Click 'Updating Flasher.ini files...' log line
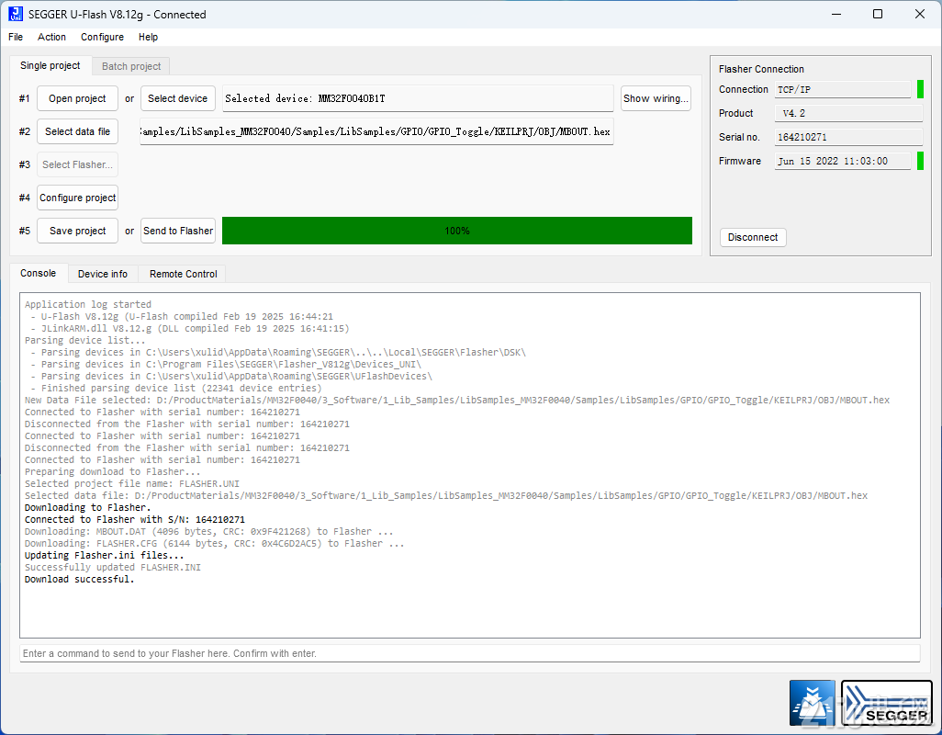Screen dimensions: 942x735 (x=104, y=556)
